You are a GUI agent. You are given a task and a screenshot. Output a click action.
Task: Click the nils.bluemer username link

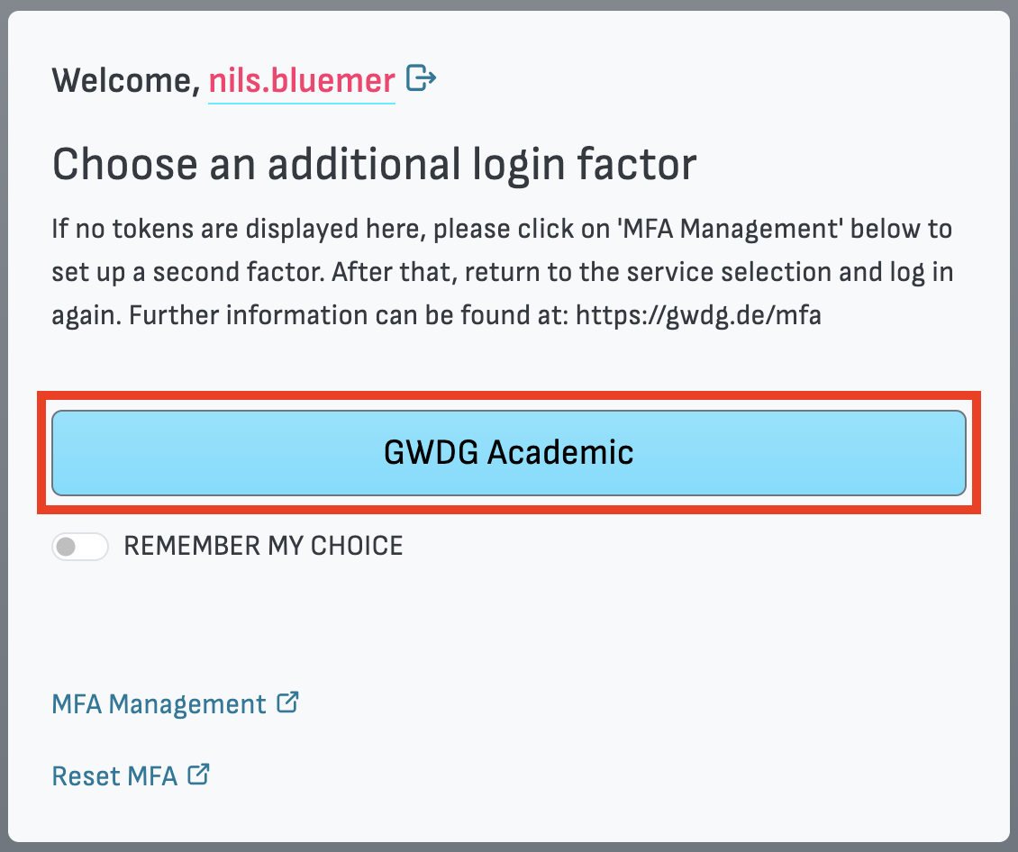tap(301, 80)
